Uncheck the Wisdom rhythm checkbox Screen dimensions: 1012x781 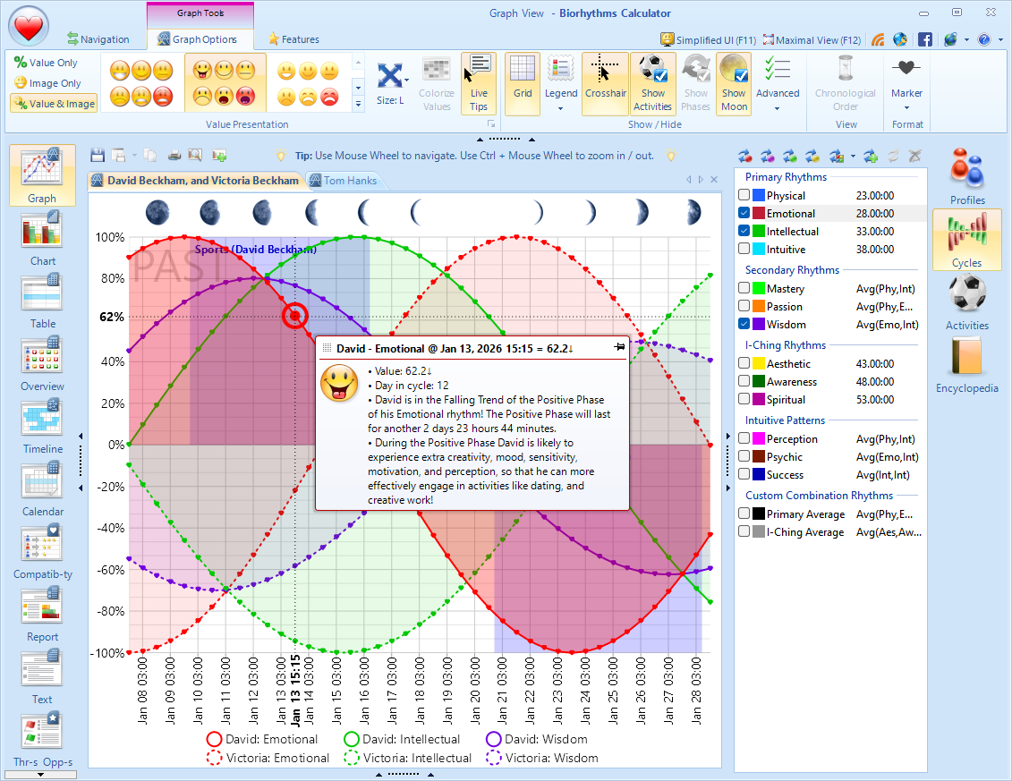tap(744, 324)
